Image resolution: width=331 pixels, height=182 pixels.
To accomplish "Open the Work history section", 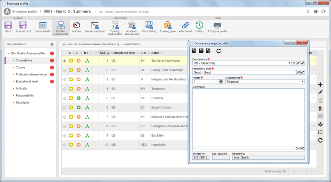I will (x=149, y=27).
